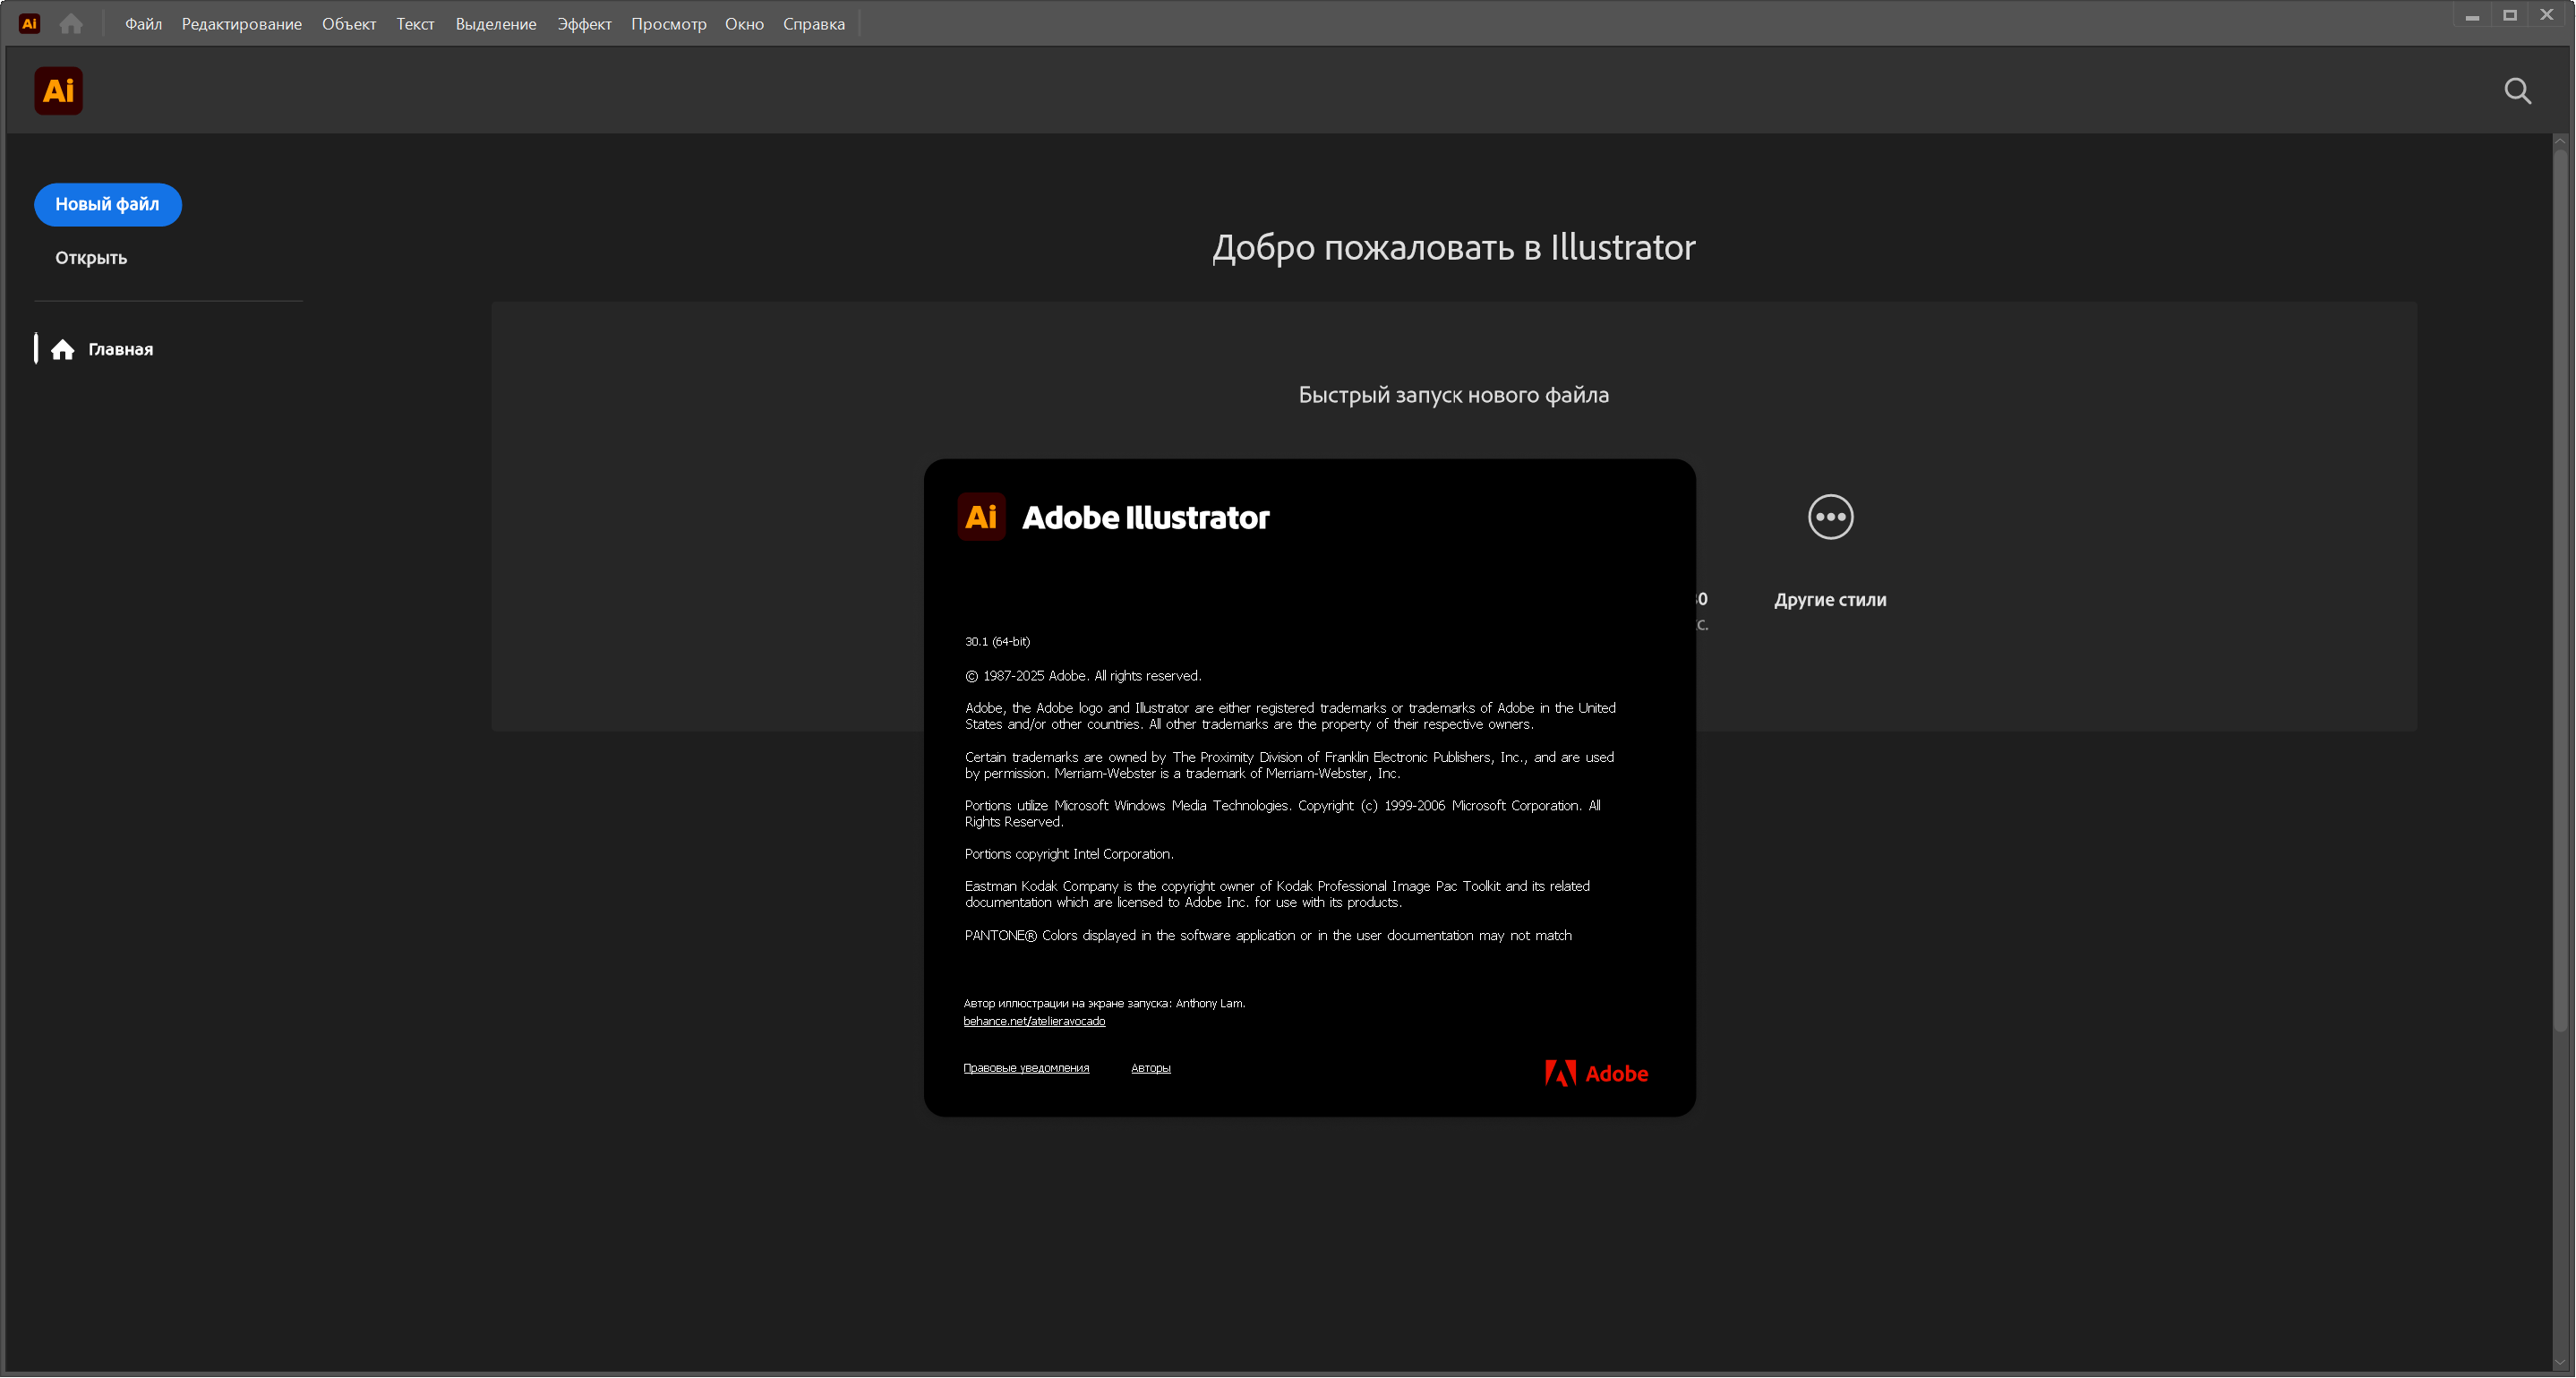Open the Окно menu
This screenshot has height=1378, width=2576.
click(744, 24)
